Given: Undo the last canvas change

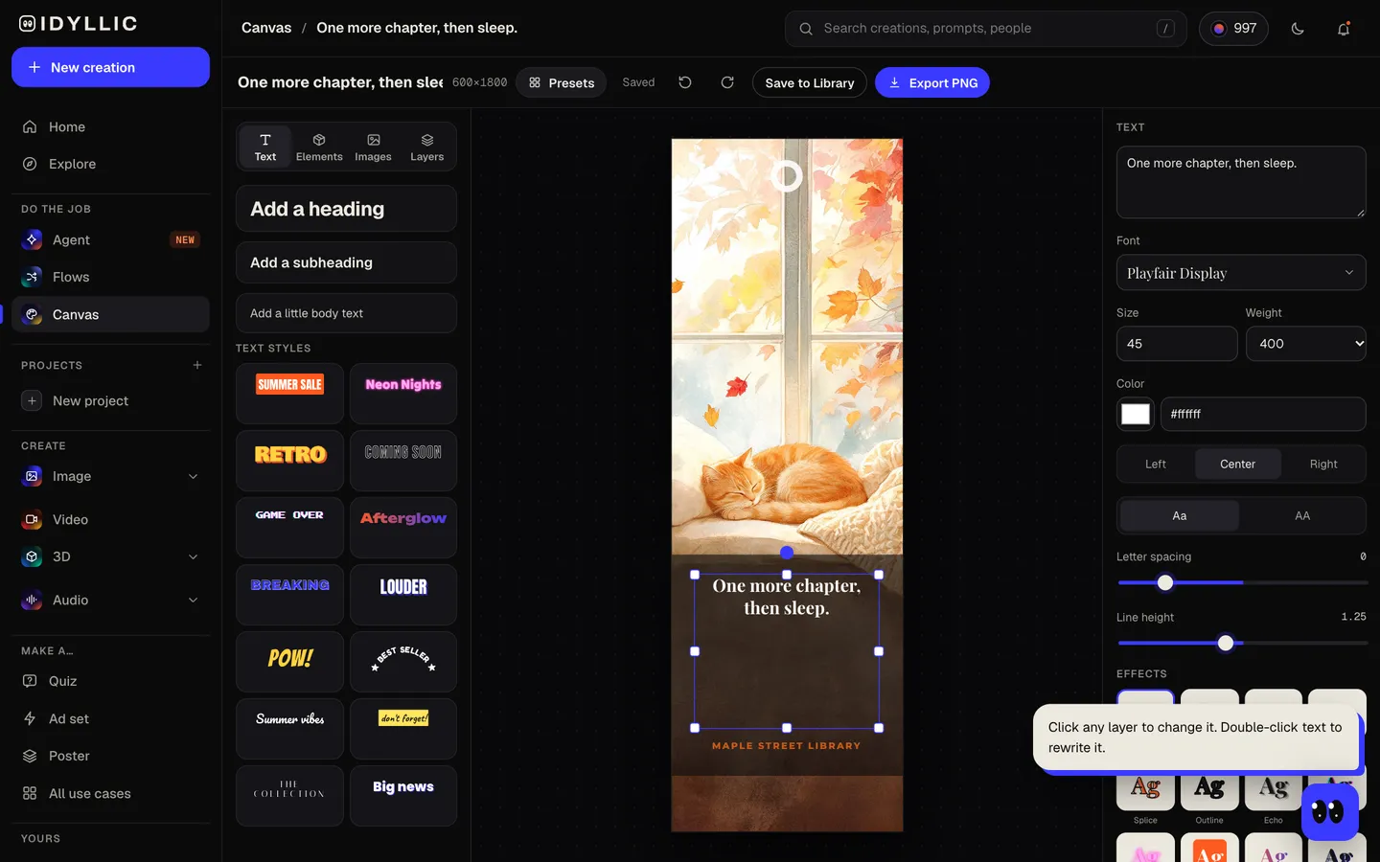Looking at the screenshot, I should click(x=685, y=82).
